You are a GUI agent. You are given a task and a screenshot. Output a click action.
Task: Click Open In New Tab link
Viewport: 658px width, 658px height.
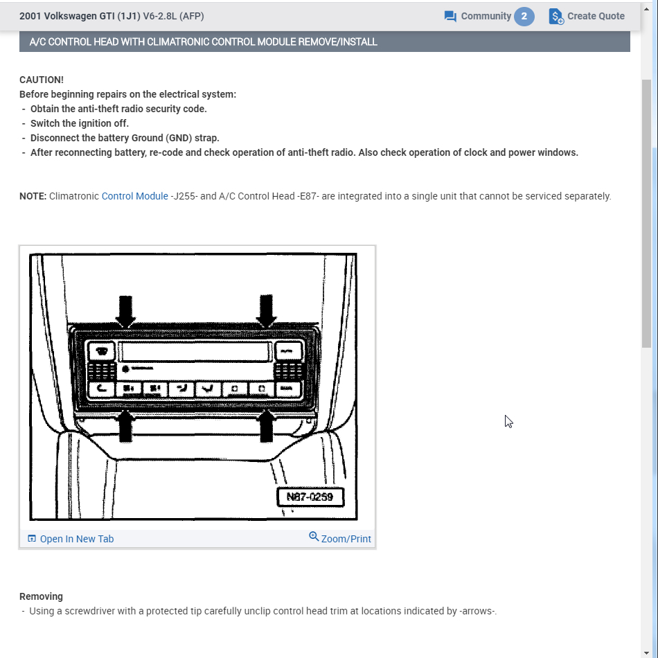tap(77, 539)
